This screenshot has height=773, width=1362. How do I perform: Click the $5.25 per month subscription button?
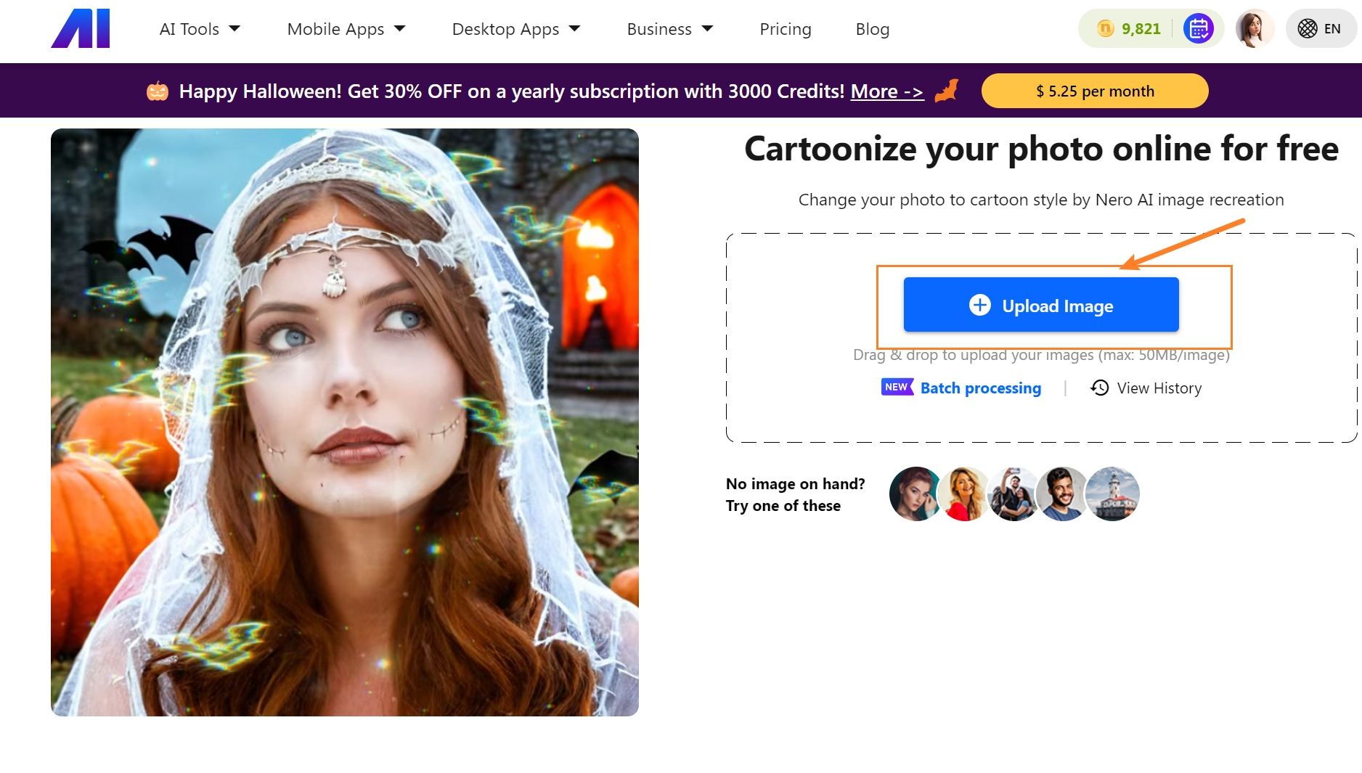[x=1095, y=91]
